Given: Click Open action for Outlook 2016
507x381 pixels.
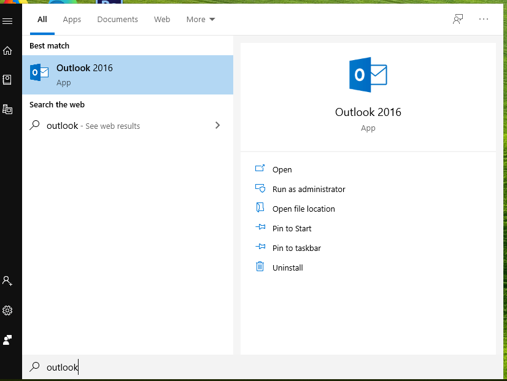Looking at the screenshot, I should 282,170.
